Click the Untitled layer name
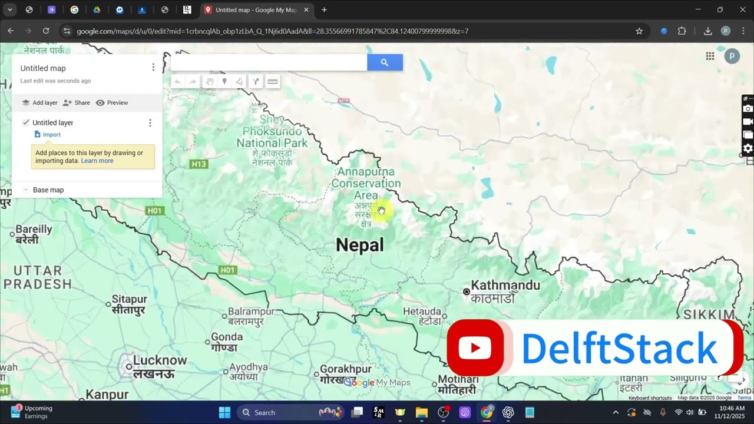Viewport: 754px width, 424px height. [x=52, y=122]
